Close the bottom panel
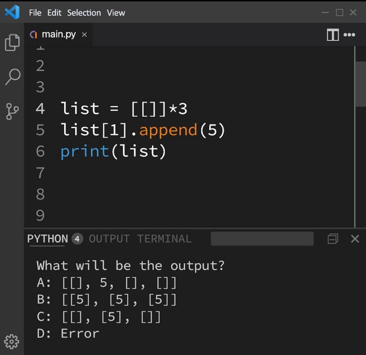This screenshot has width=366, height=355. [x=355, y=239]
